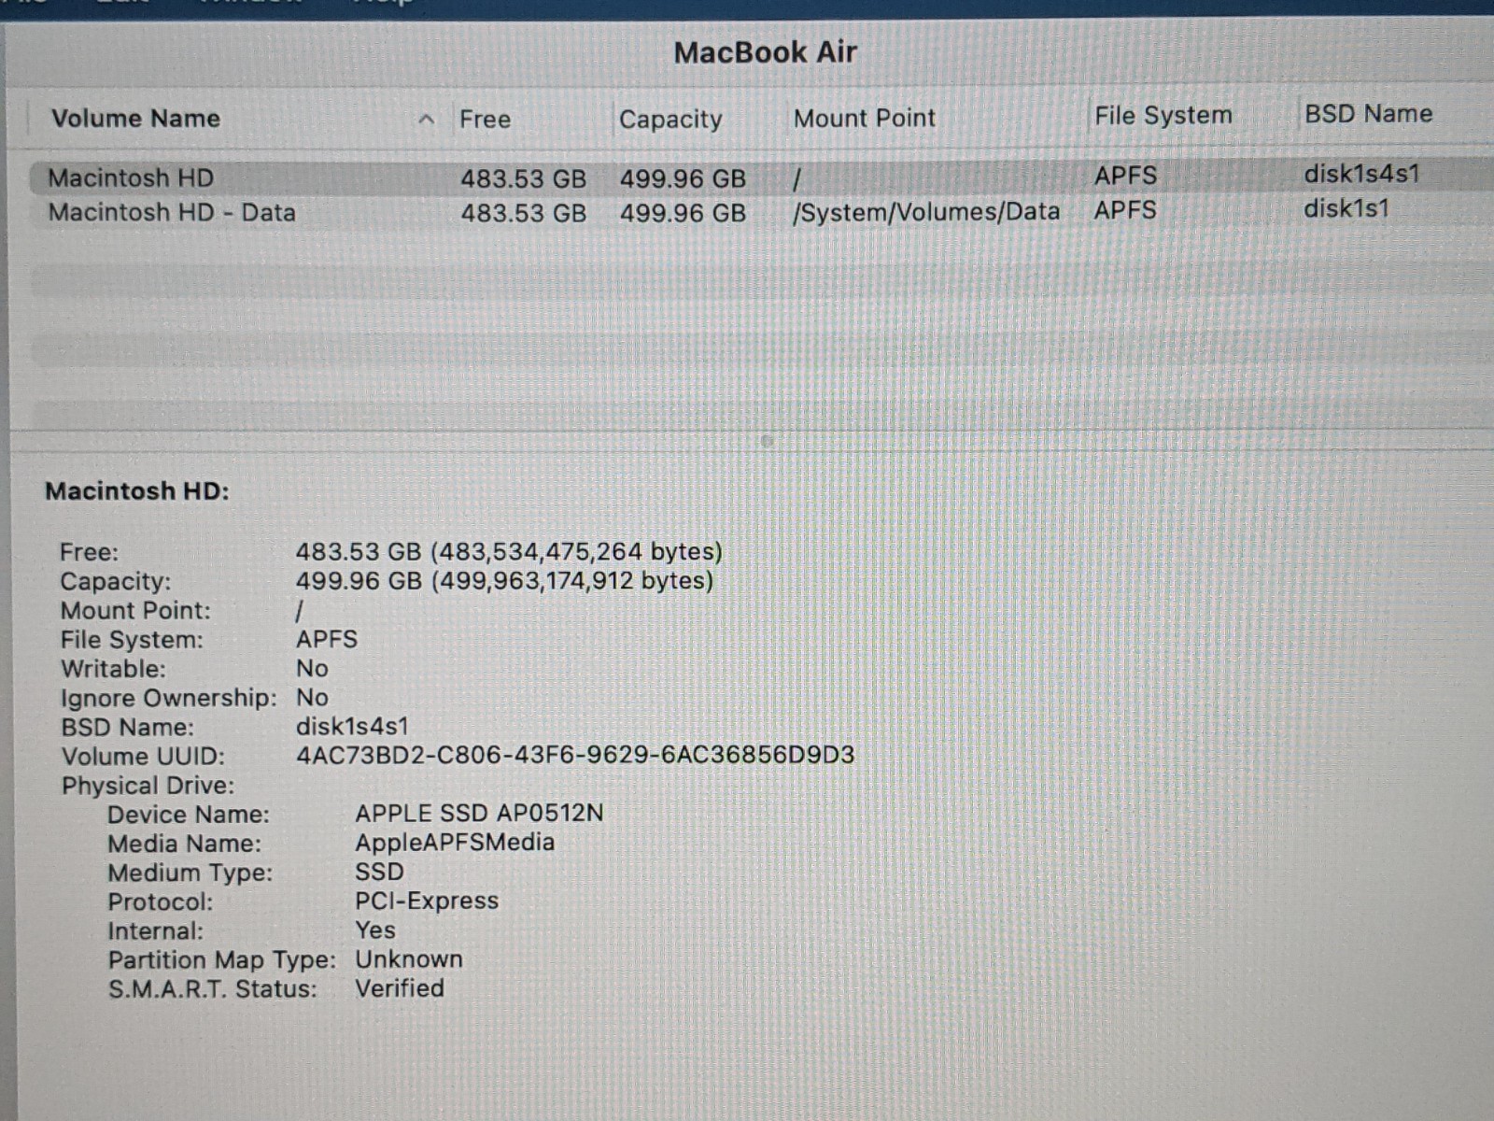Click free space value for Macintosh HD row
Image resolution: width=1494 pixels, height=1121 pixels.
tap(523, 178)
